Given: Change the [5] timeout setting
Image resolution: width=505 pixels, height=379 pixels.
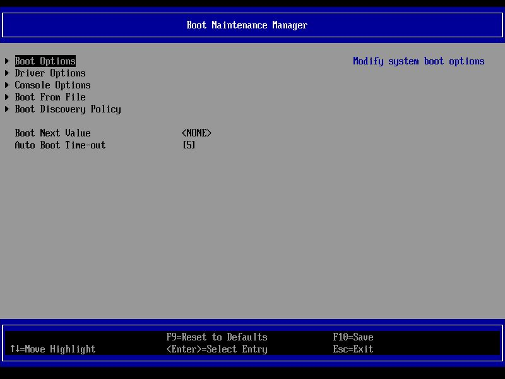Looking at the screenshot, I should point(188,145).
